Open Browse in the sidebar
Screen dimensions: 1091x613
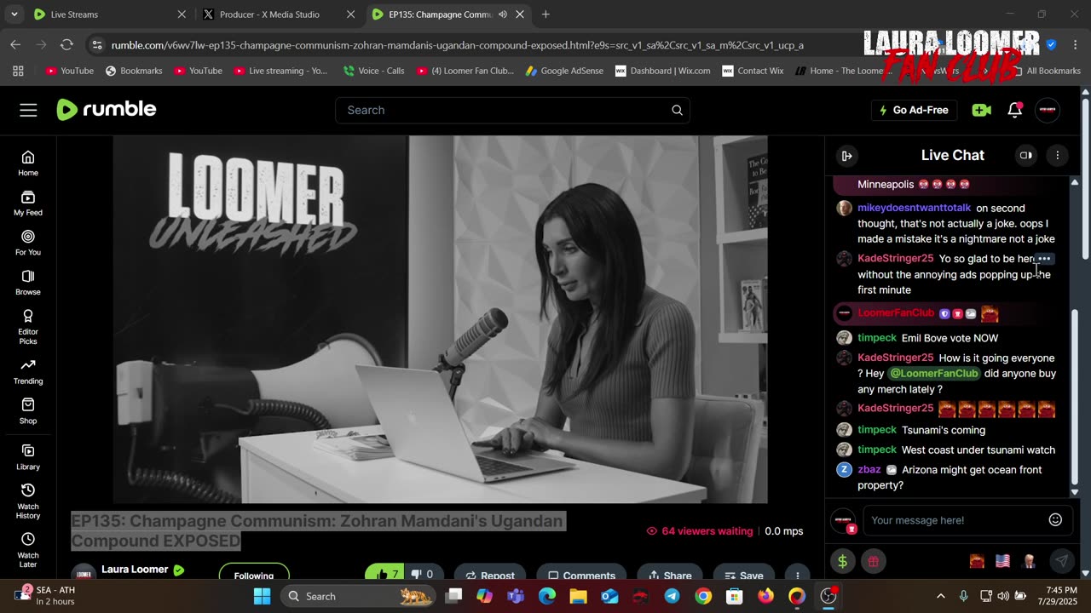[x=28, y=283]
